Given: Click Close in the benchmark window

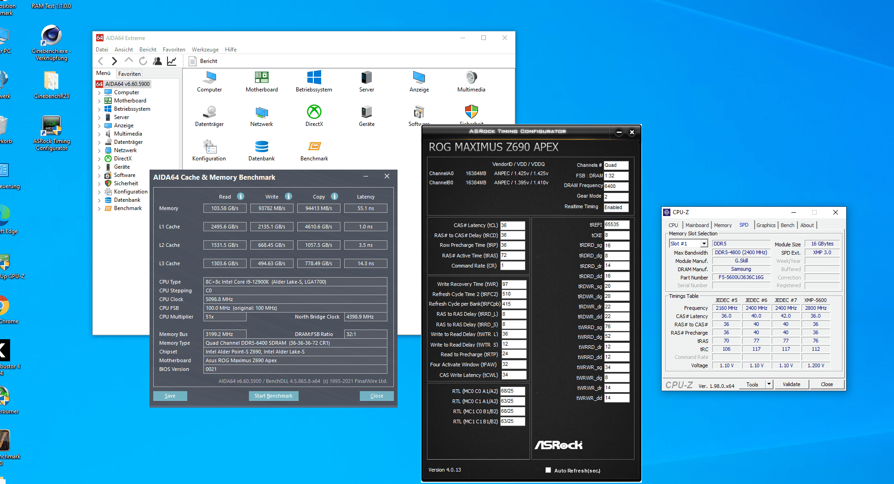Looking at the screenshot, I should [377, 396].
